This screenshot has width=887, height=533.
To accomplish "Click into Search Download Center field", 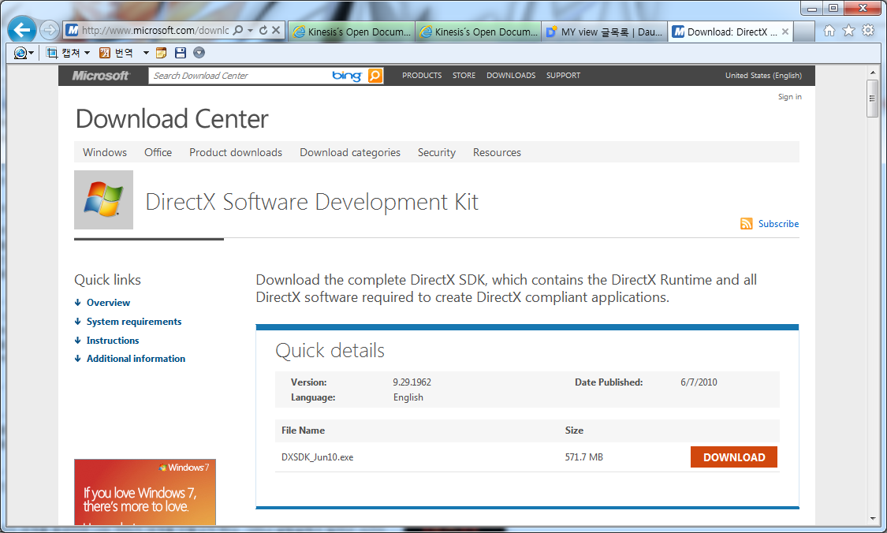I will coord(240,75).
